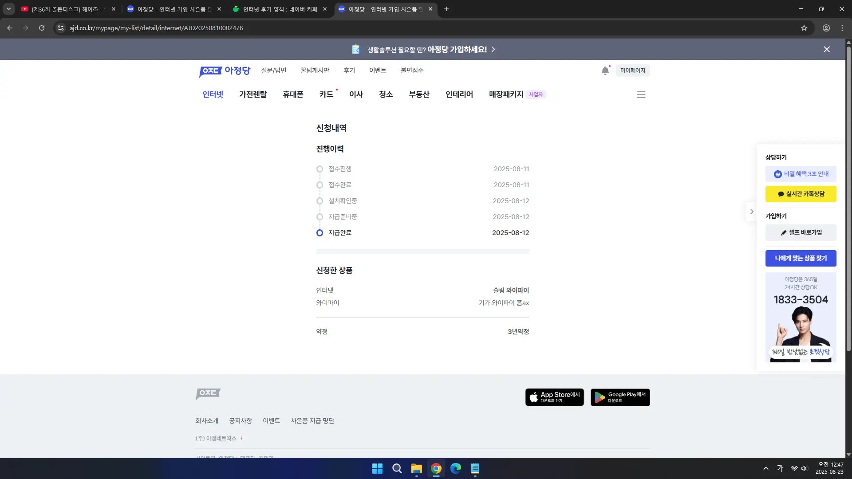
Task: Open File Explorer from taskbar
Action: 416,468
